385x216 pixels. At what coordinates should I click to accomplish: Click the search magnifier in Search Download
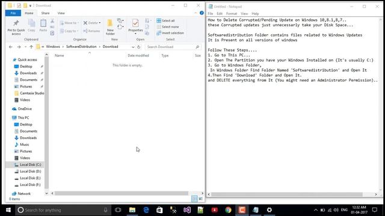point(197,47)
